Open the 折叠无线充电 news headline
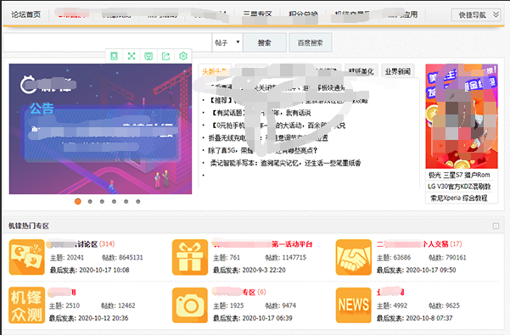The width and height of the screenshot is (510, 335). tap(268, 137)
